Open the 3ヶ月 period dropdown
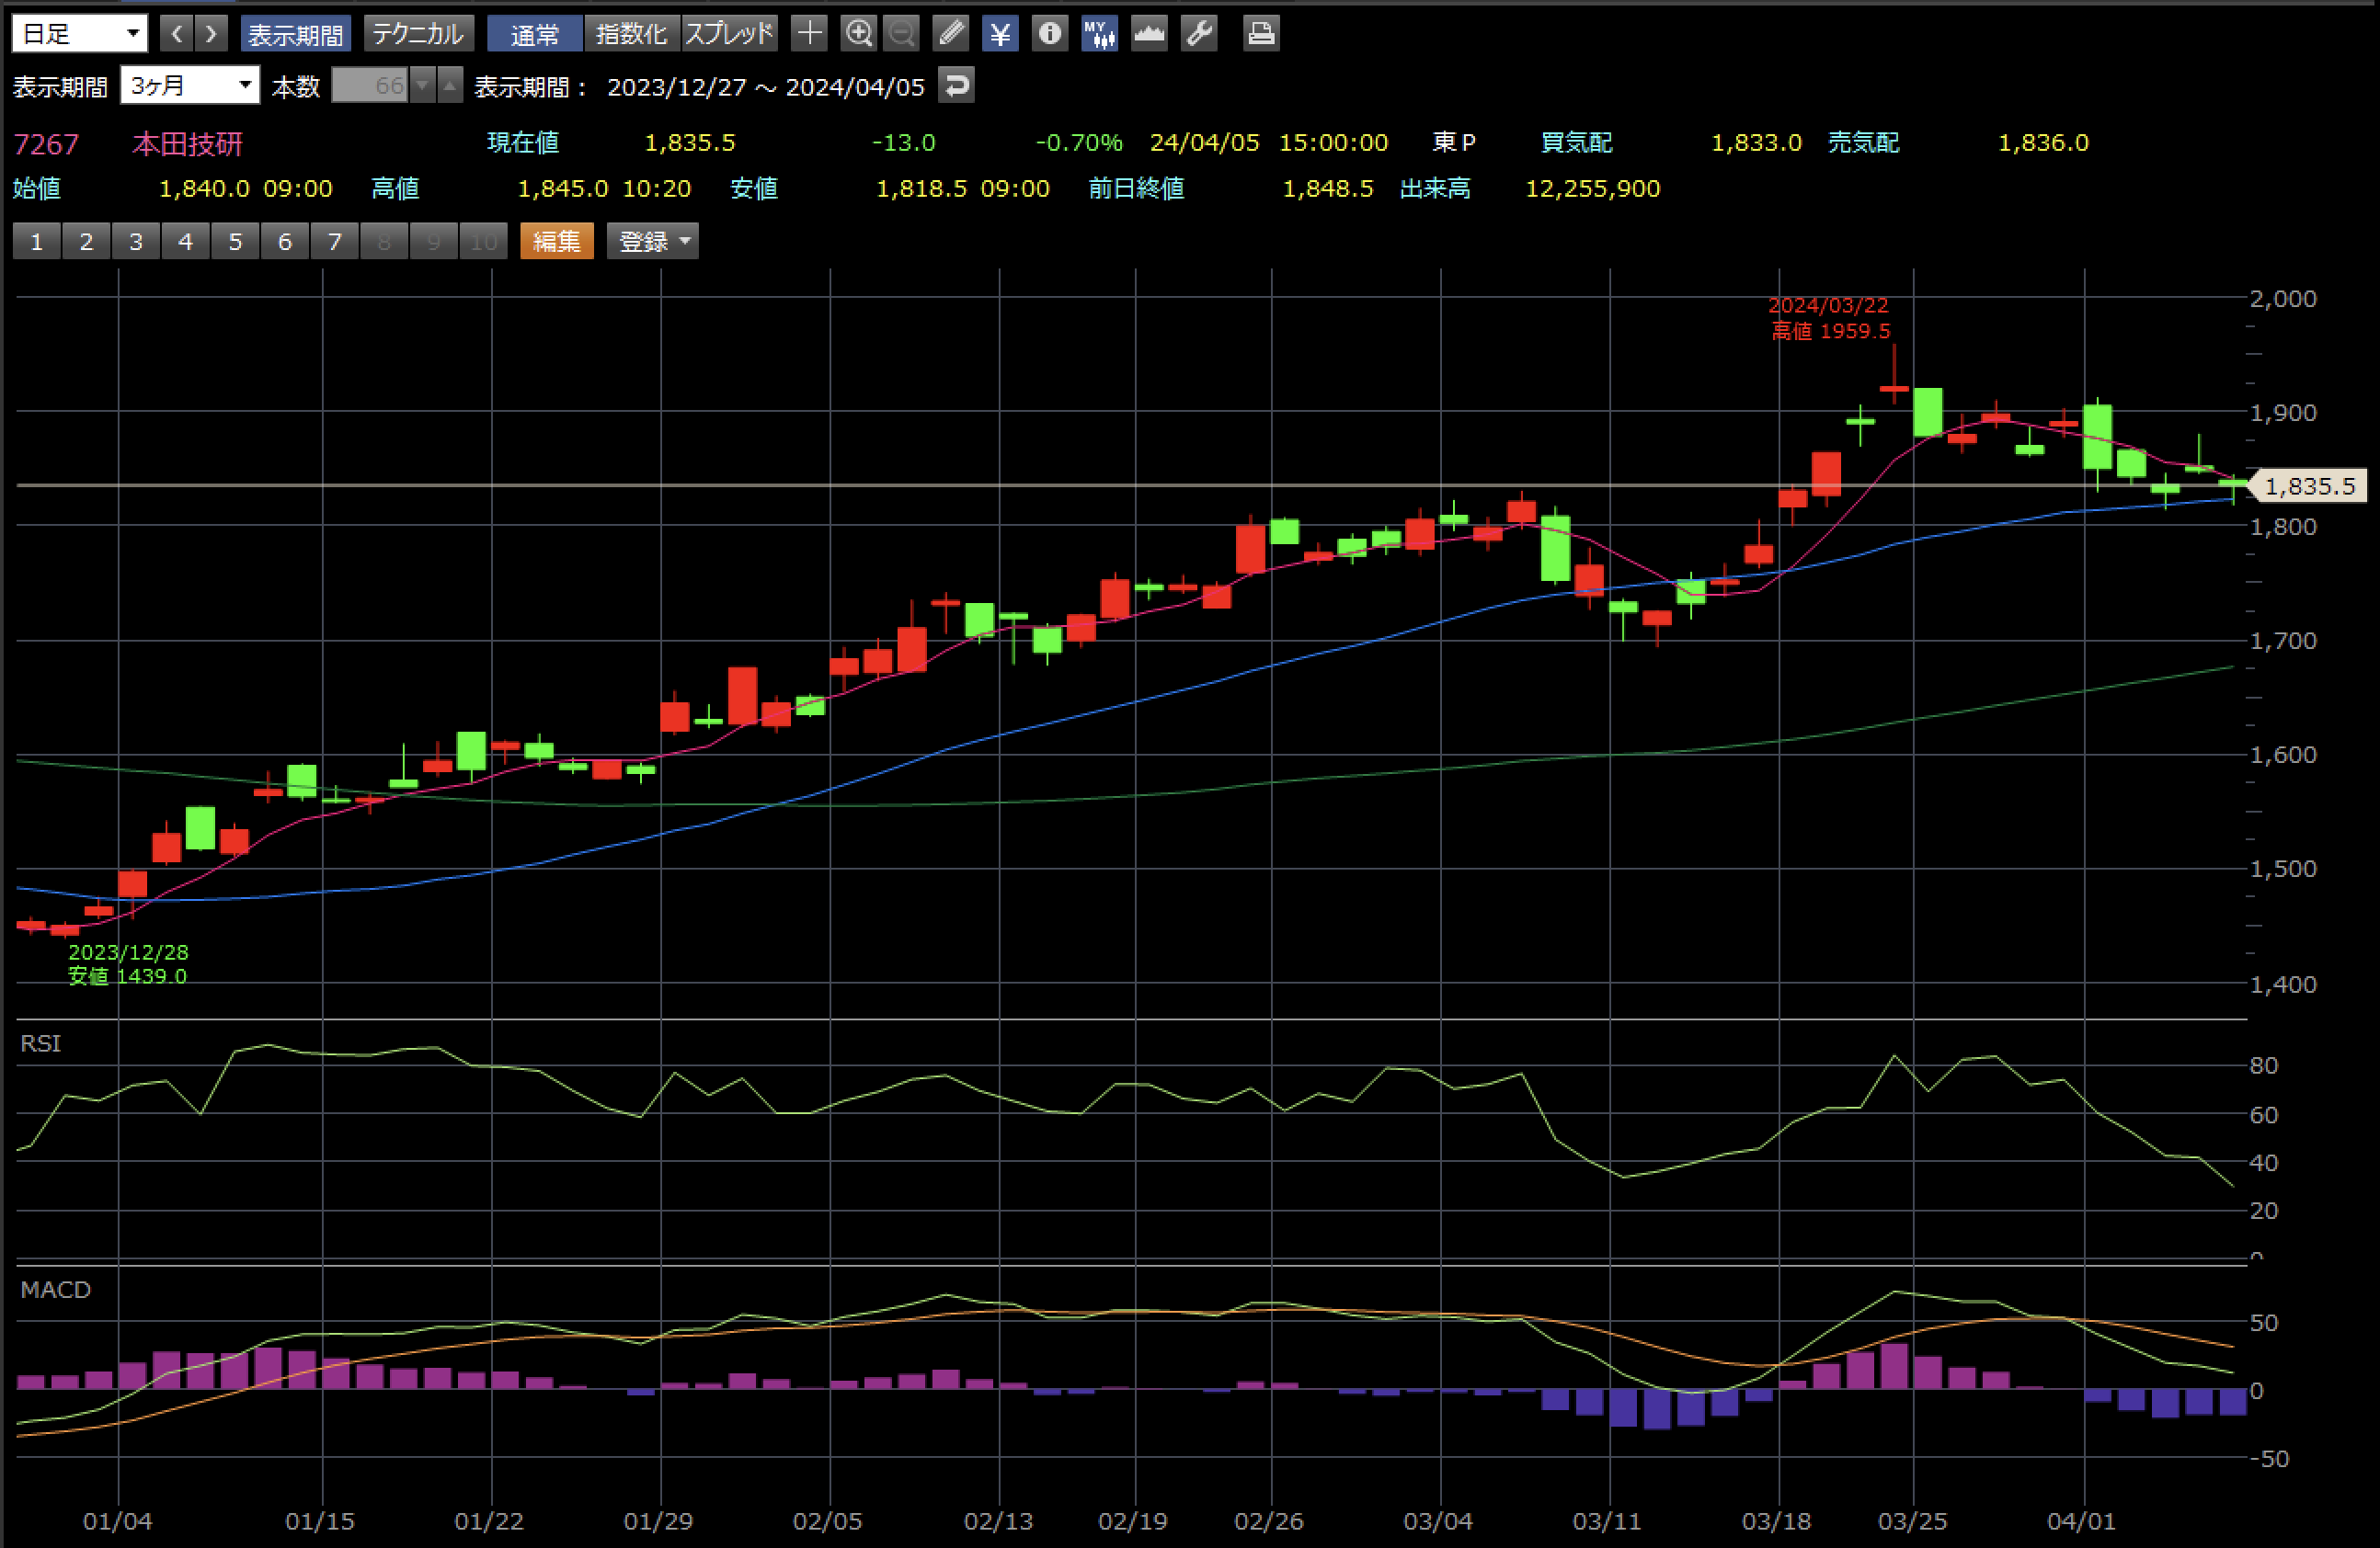The width and height of the screenshot is (2380, 1548). pos(189,85)
